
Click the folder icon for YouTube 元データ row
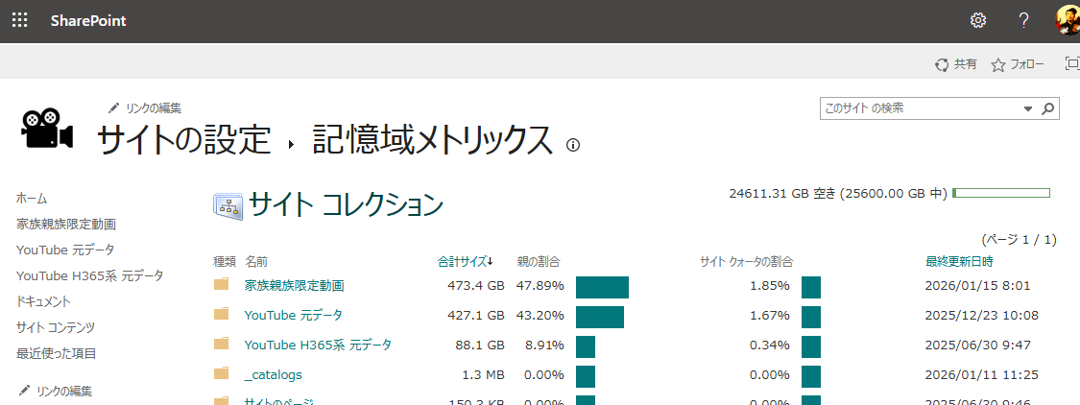[x=222, y=315]
